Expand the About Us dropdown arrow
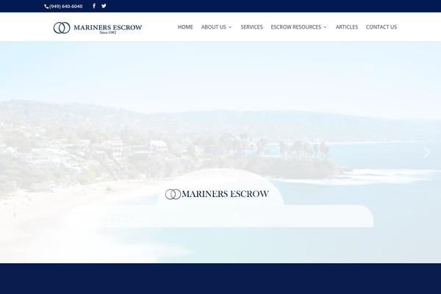Screen dimensions: 441x294 [x=230, y=27]
